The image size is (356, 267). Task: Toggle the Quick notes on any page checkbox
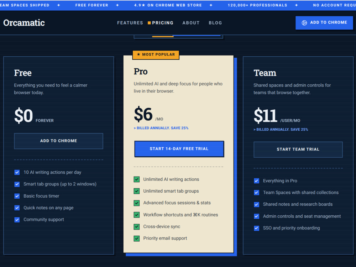pos(17,208)
